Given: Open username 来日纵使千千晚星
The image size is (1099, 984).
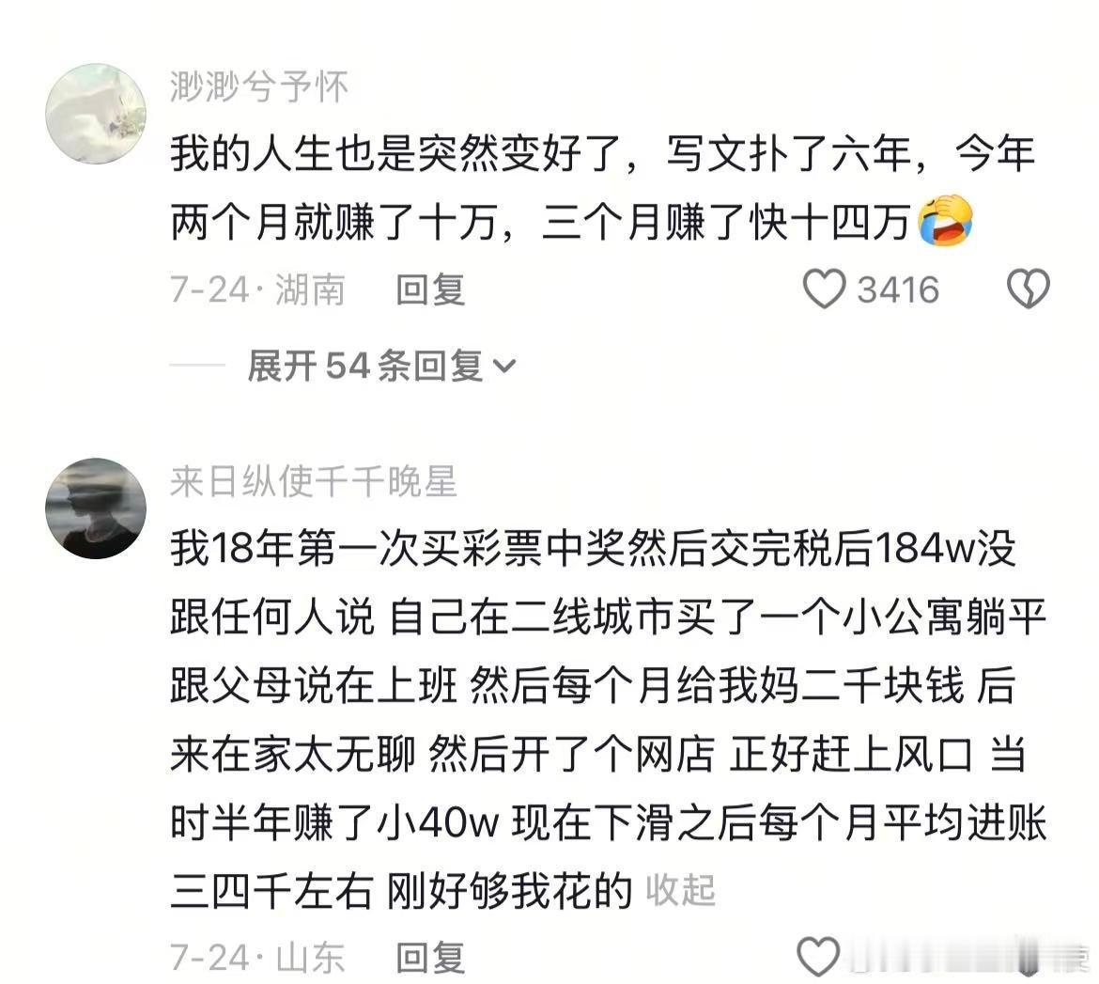Looking at the screenshot, I should (314, 482).
